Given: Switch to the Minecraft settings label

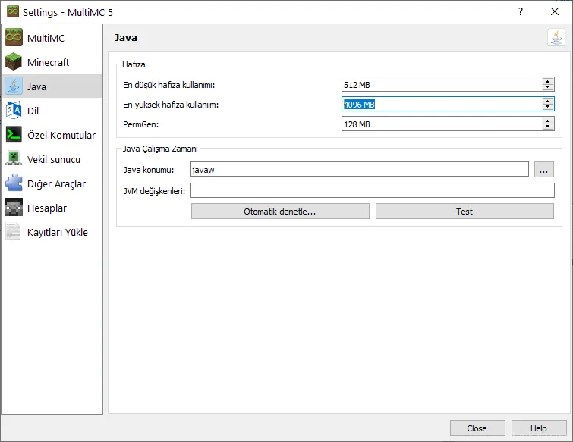Looking at the screenshot, I should [48, 62].
